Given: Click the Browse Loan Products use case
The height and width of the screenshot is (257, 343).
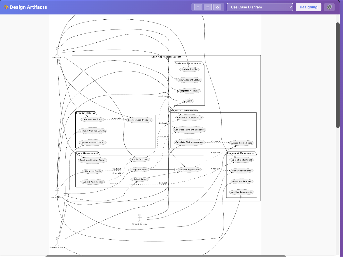Looking at the screenshot, I should (140, 120).
